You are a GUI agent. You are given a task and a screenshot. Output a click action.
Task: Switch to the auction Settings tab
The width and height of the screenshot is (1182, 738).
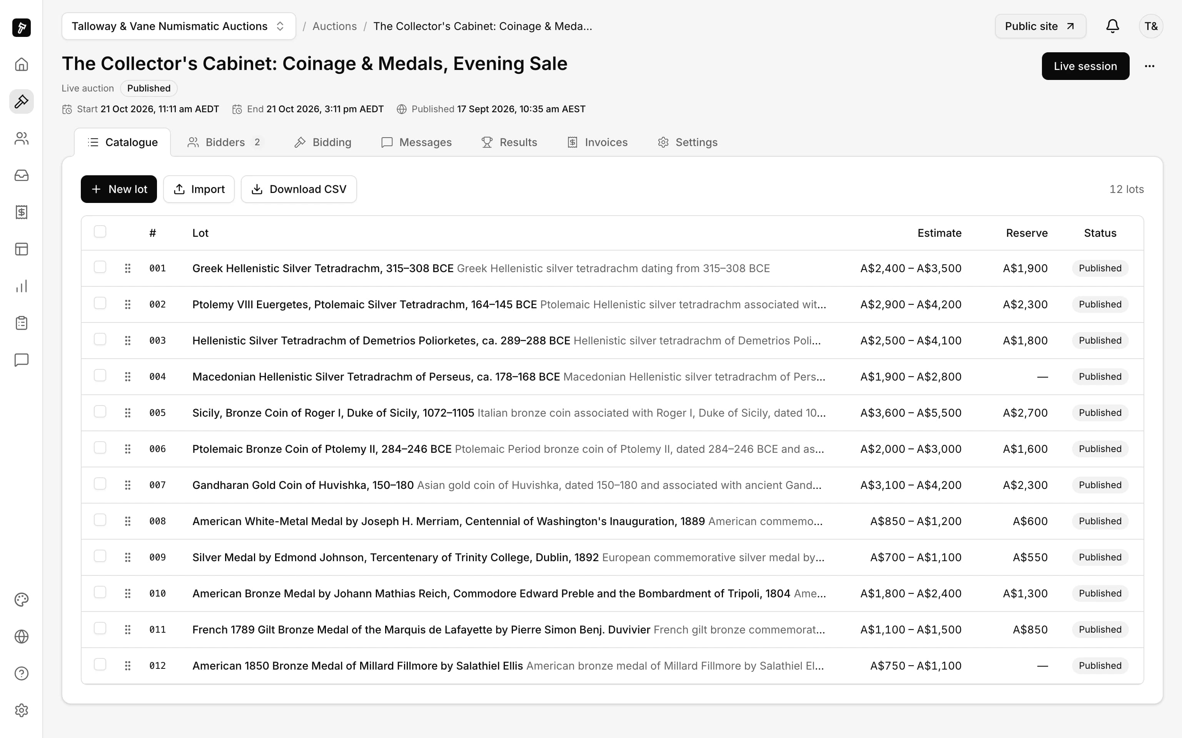tap(688, 143)
